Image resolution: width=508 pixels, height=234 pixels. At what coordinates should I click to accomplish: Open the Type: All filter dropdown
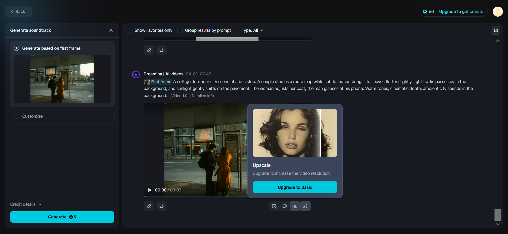coord(252,30)
